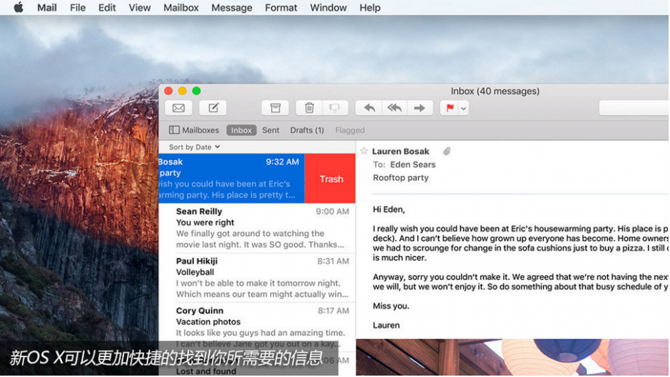Open the File menu

(x=78, y=8)
